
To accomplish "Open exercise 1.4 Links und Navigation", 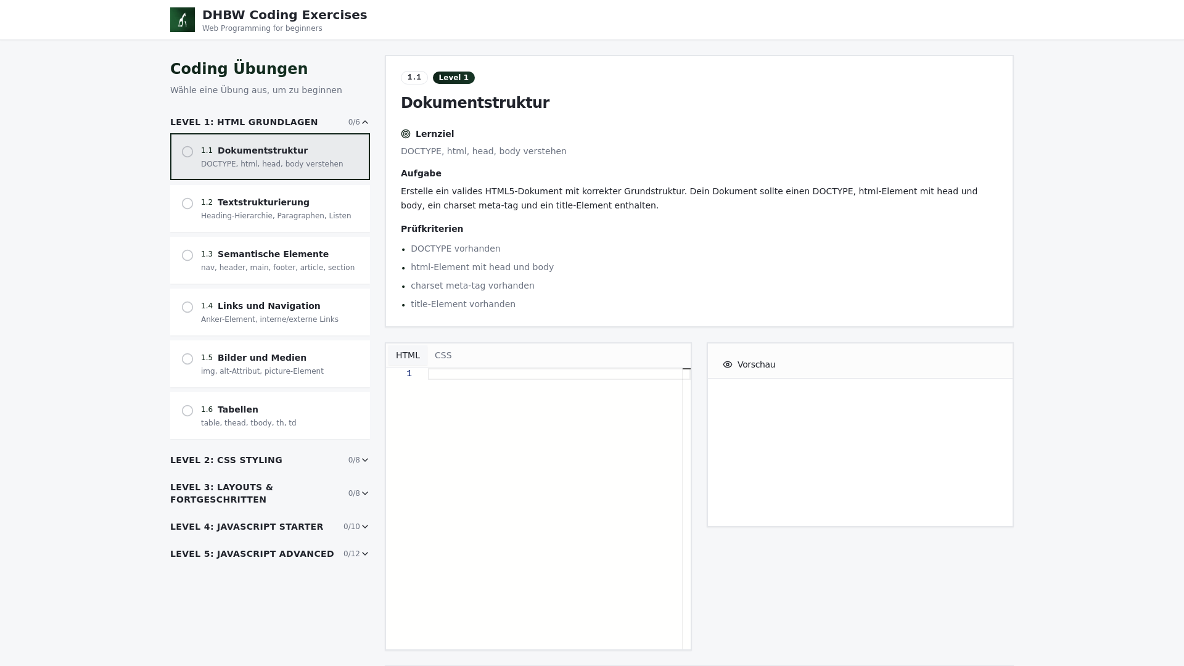I will pos(270,312).
